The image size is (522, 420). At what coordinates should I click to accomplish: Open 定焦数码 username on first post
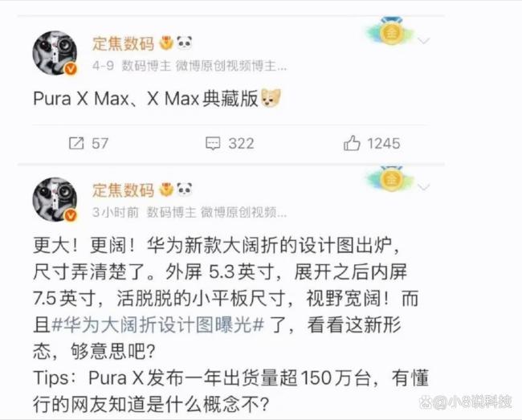coord(123,43)
